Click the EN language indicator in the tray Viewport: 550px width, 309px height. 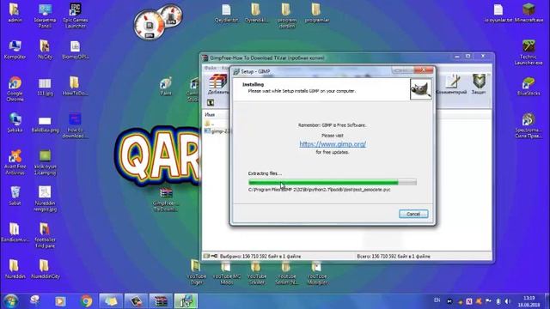tap(437, 300)
